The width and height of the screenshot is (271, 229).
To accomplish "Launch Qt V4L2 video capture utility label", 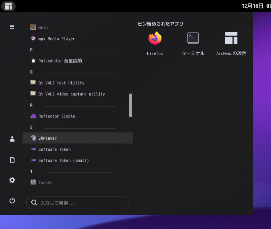I will [x=71, y=94].
